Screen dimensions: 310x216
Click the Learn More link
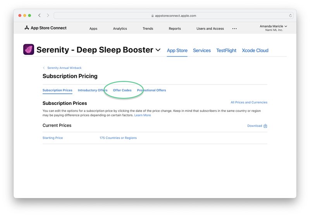pyautogui.click(x=143, y=115)
